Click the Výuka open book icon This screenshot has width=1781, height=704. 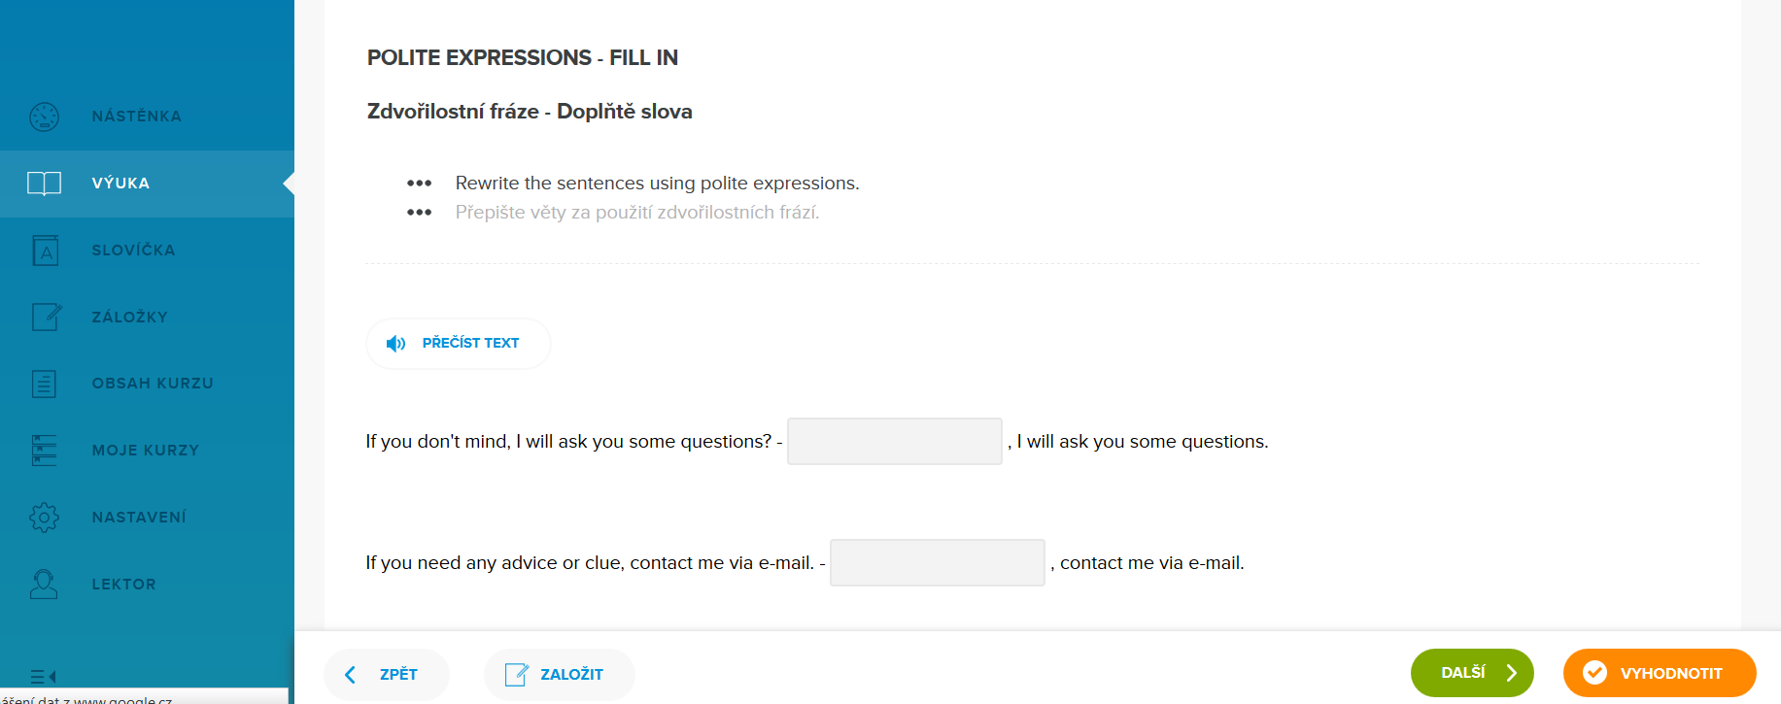point(45,184)
